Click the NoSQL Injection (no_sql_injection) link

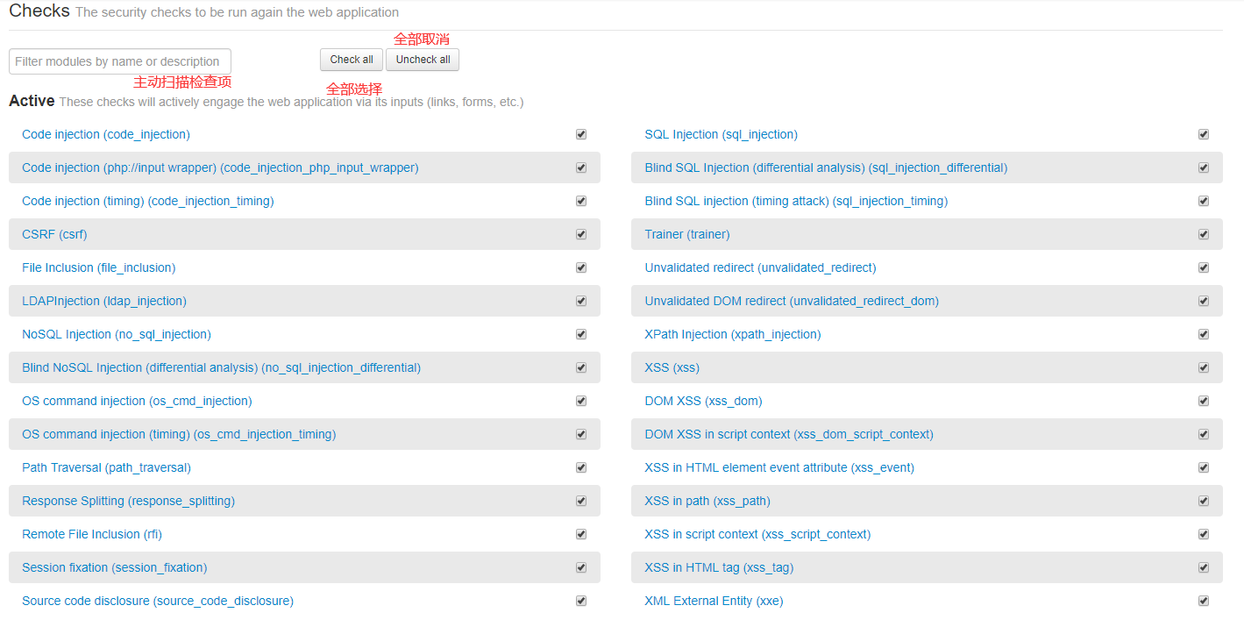[x=116, y=334]
